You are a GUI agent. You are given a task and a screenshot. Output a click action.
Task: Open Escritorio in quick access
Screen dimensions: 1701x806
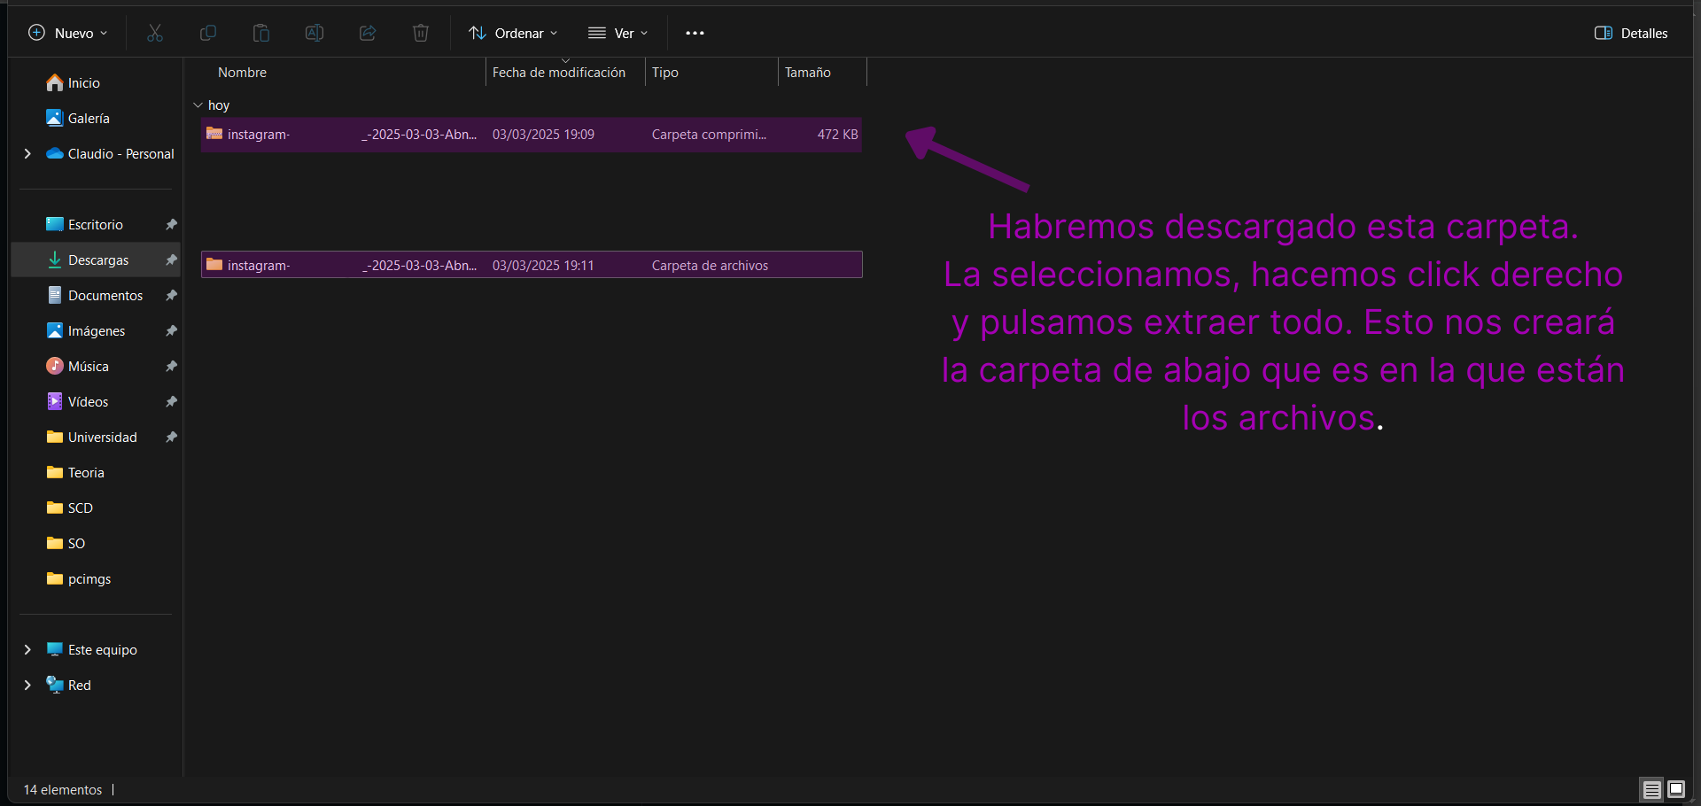click(85, 224)
